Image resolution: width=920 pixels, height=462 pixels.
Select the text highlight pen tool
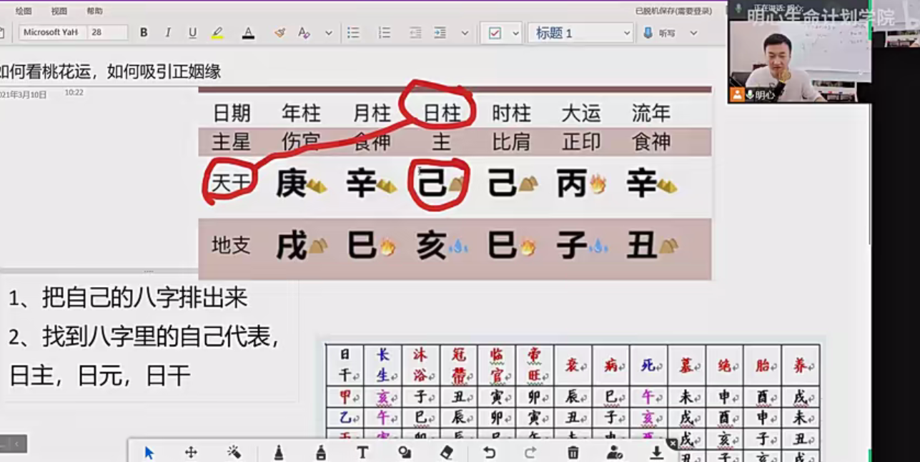pyautogui.click(x=216, y=33)
